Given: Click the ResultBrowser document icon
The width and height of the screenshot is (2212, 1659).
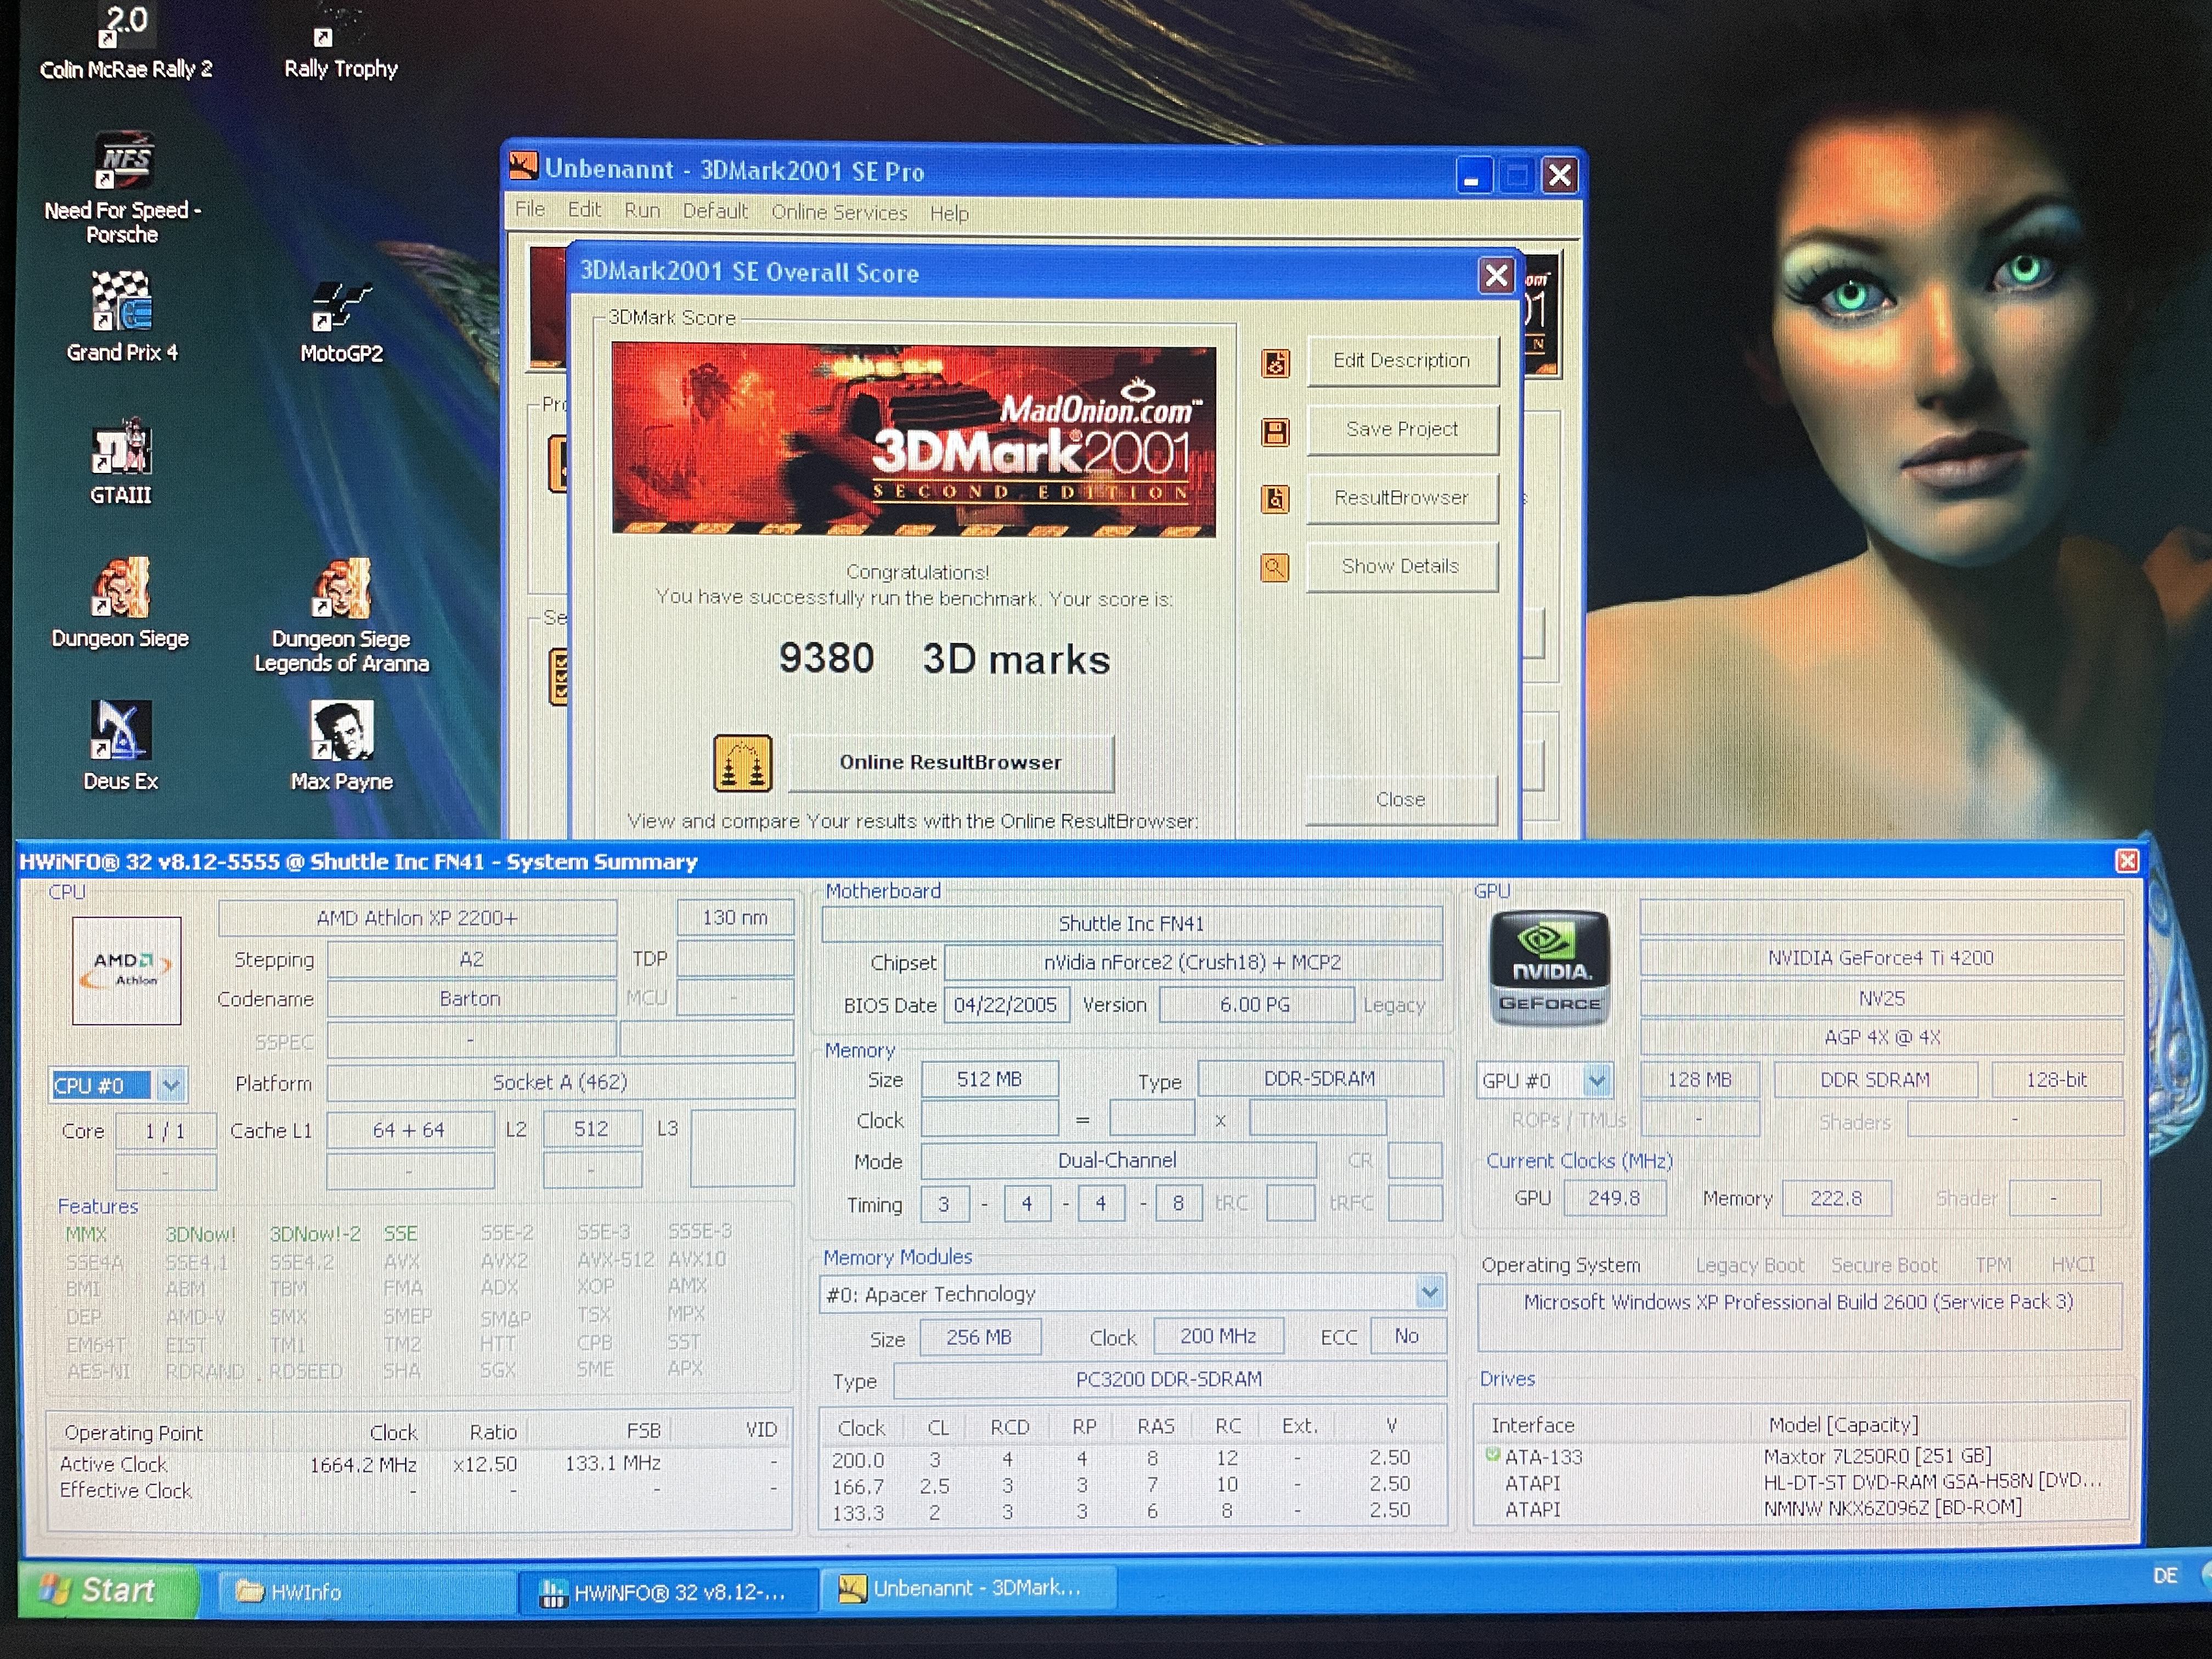Looking at the screenshot, I should click(x=1275, y=498).
